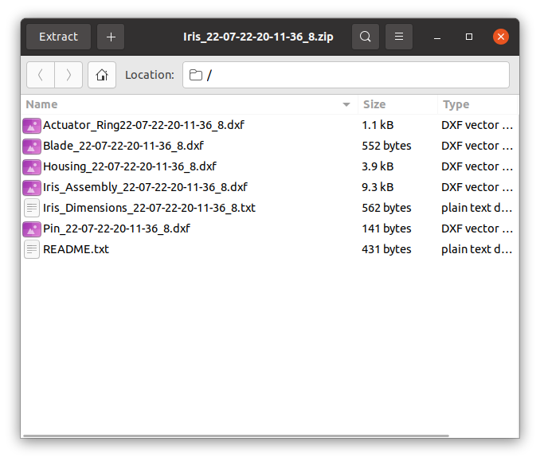540x461 pixels.
Task: Click the Extract button
Action: [59, 37]
